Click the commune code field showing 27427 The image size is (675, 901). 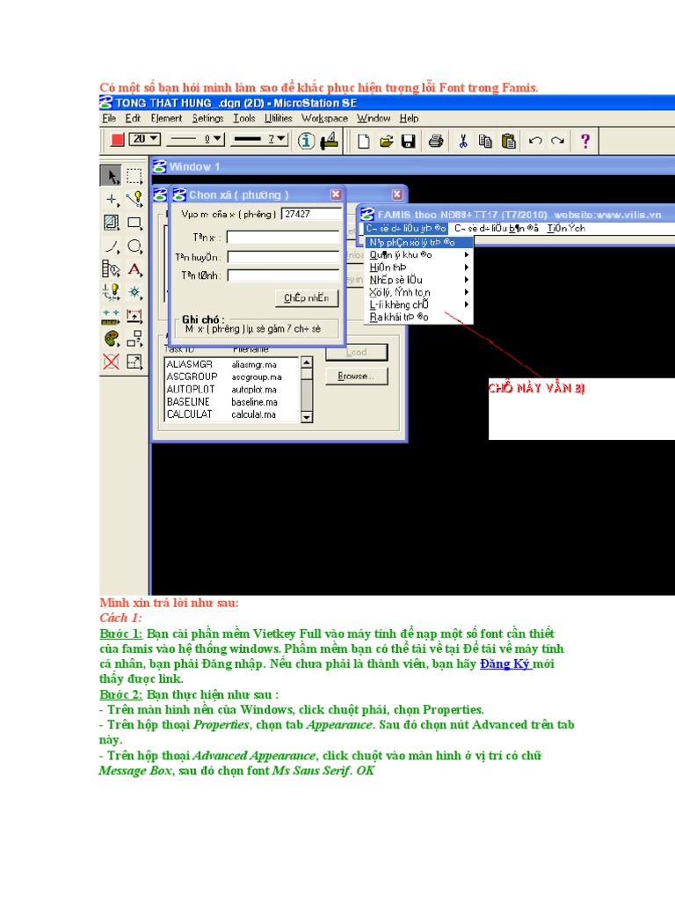point(311,215)
